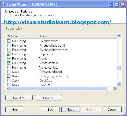Select the VendorContact name text
This screenshot has width=127, height=116.
[x=49, y=67]
